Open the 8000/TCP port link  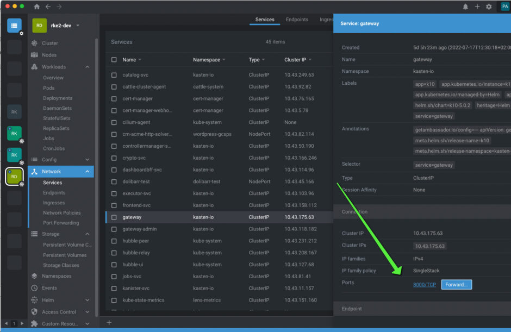(x=425, y=285)
